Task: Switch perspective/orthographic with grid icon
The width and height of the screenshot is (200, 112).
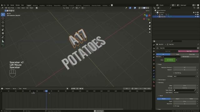Action: pos(150,32)
